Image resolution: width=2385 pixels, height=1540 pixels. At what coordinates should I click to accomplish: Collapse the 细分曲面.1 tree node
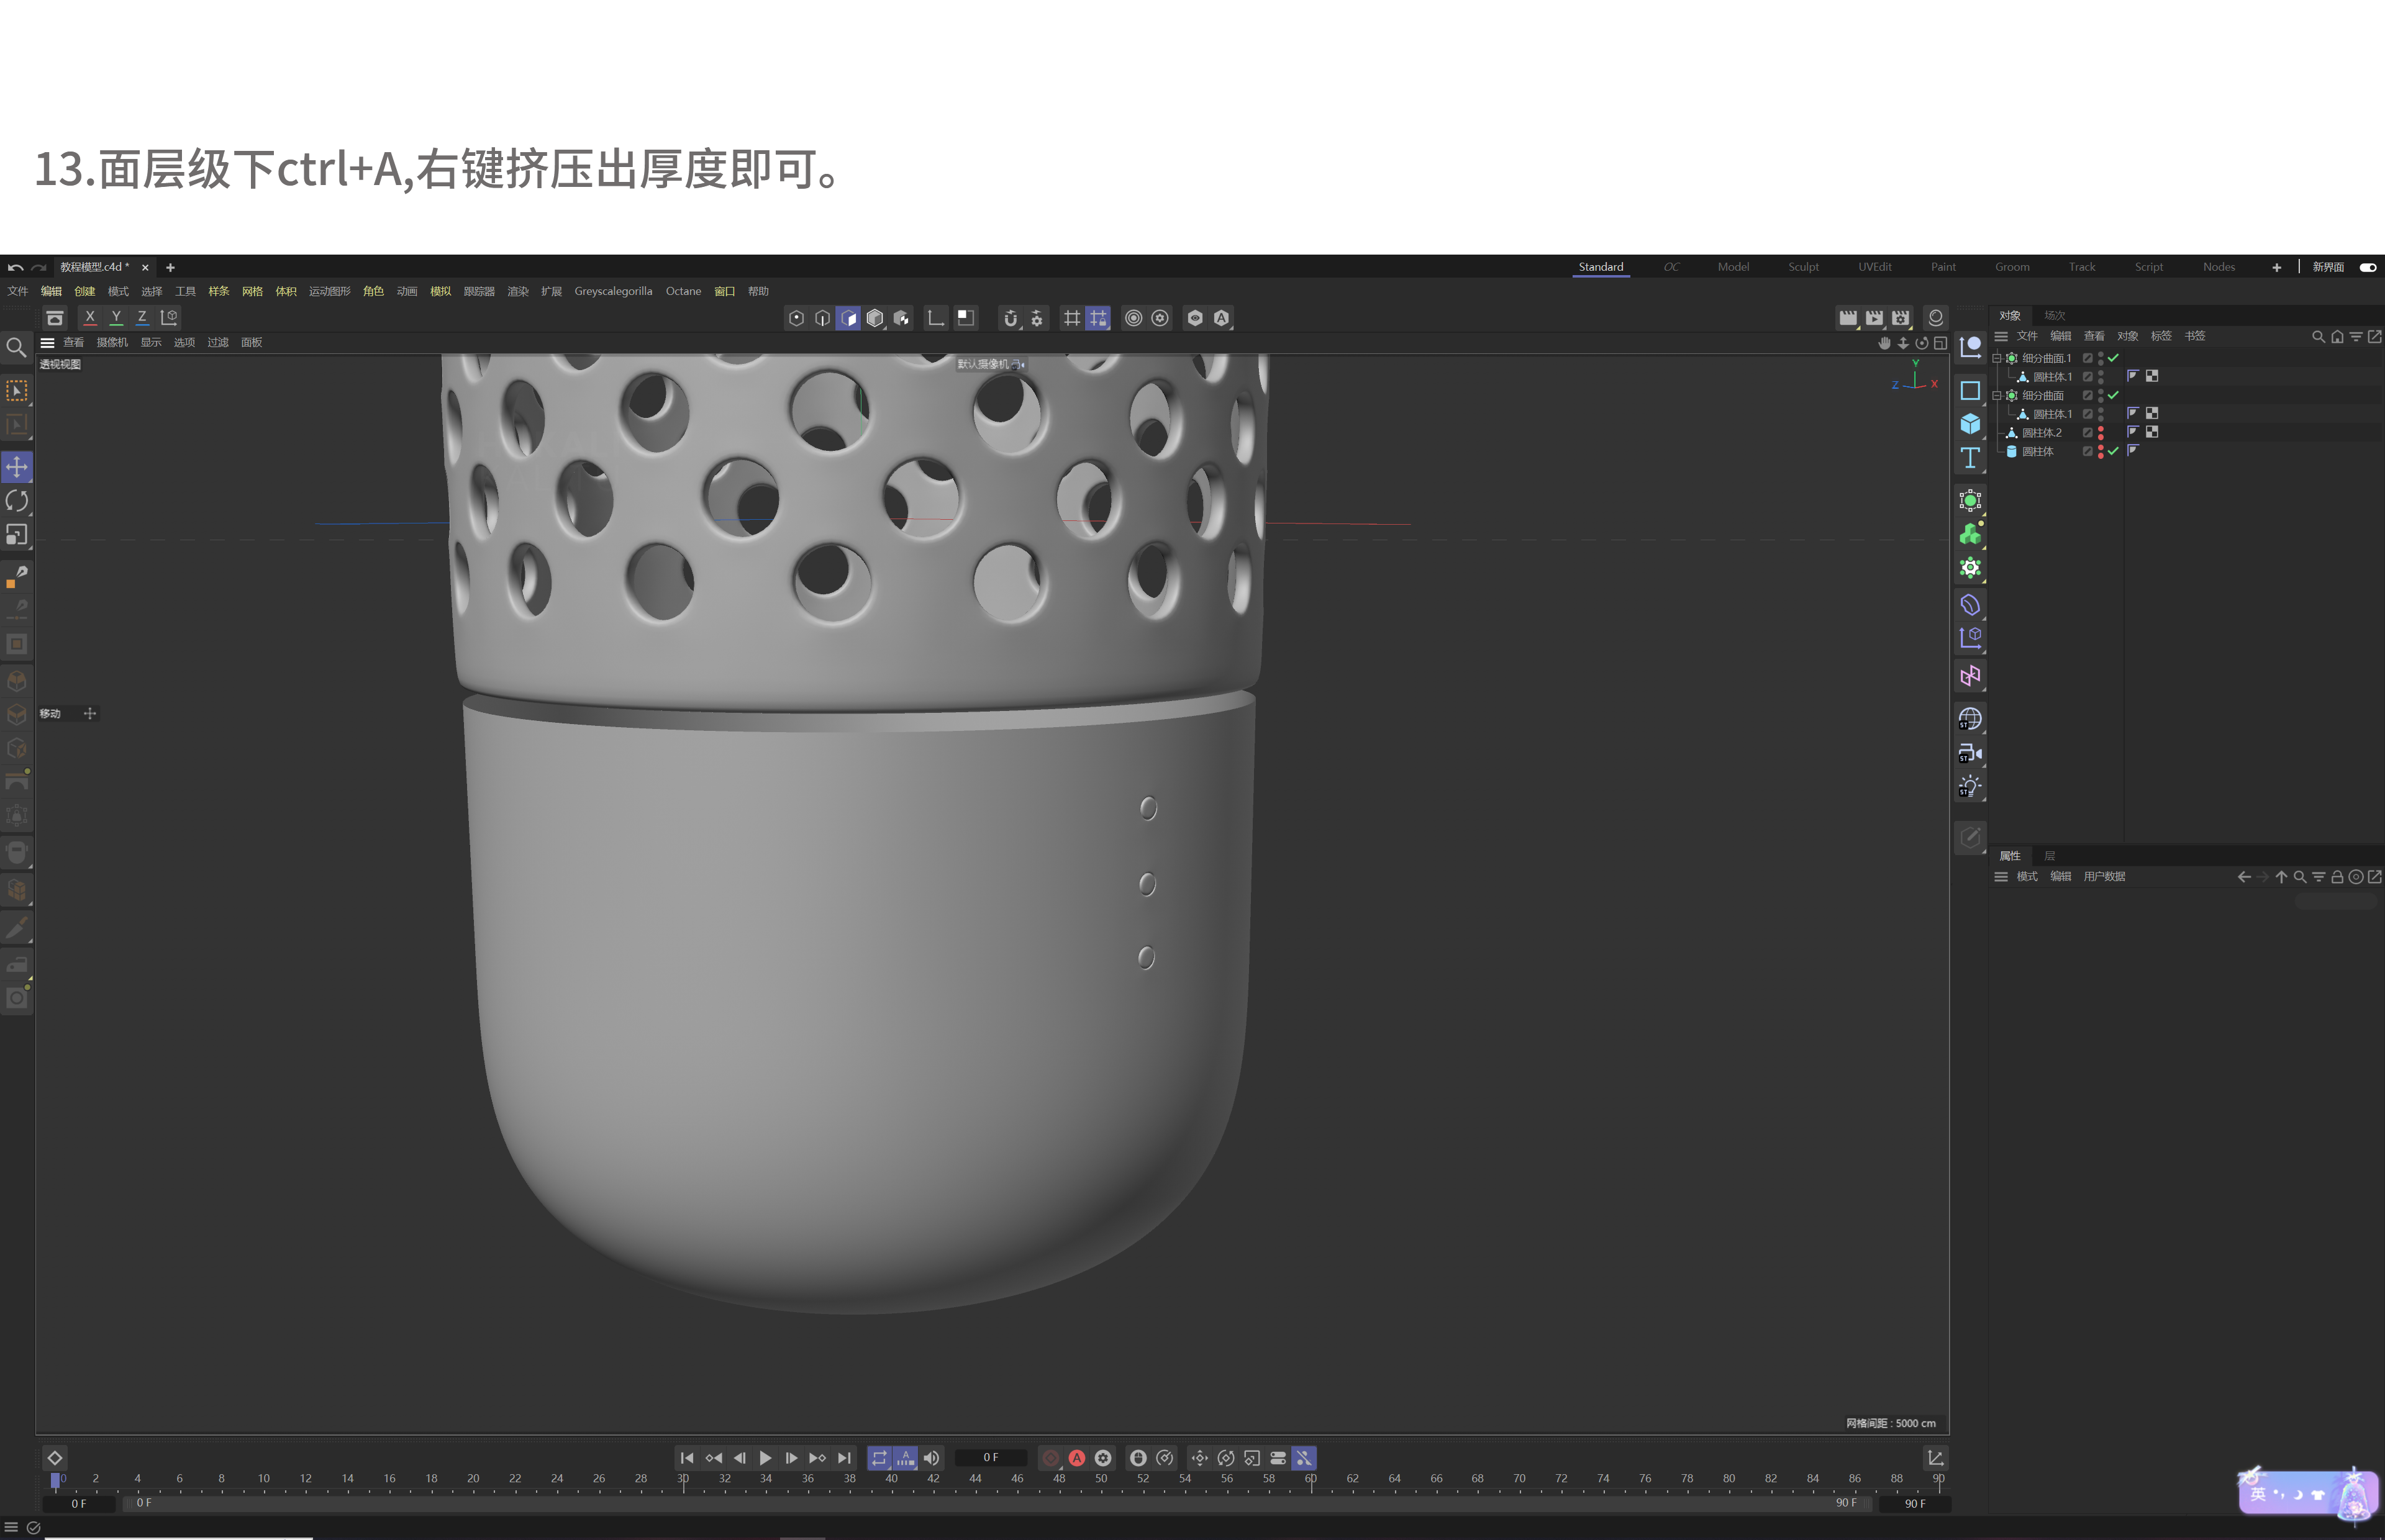[x=1997, y=358]
